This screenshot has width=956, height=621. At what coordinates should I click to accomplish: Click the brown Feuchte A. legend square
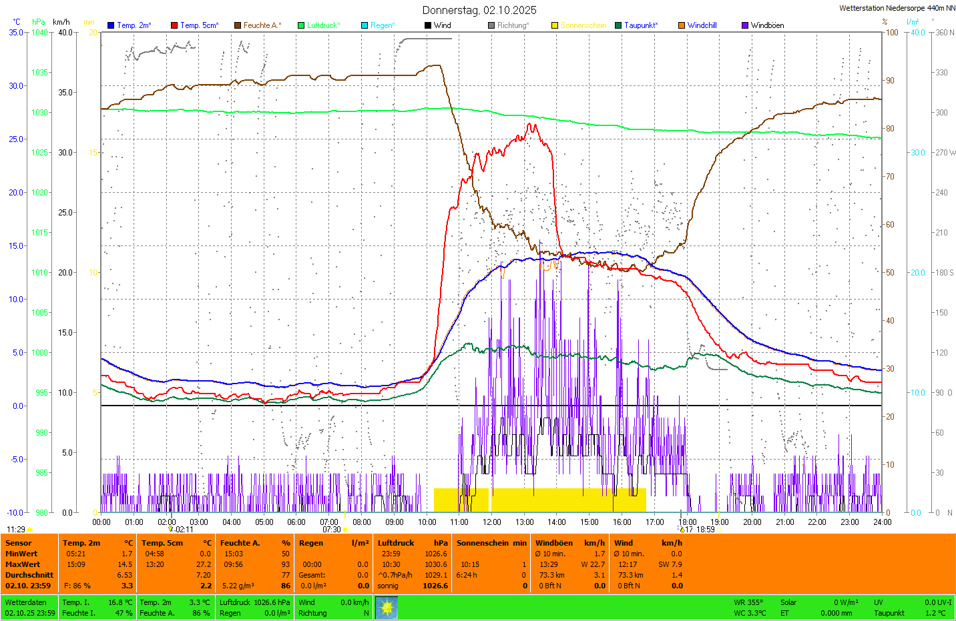(x=238, y=25)
